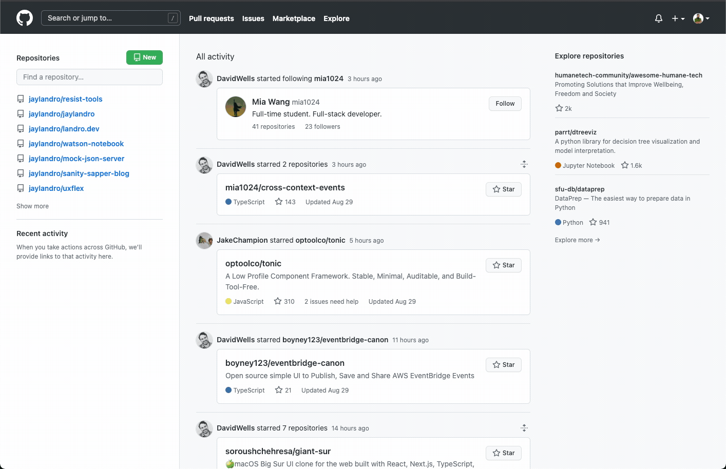Open jaylandro/uxflex repository

(56, 188)
